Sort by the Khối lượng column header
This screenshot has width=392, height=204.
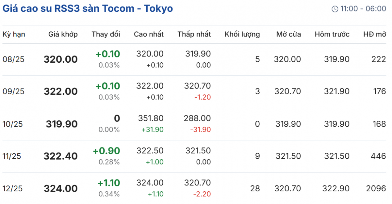[242, 34]
